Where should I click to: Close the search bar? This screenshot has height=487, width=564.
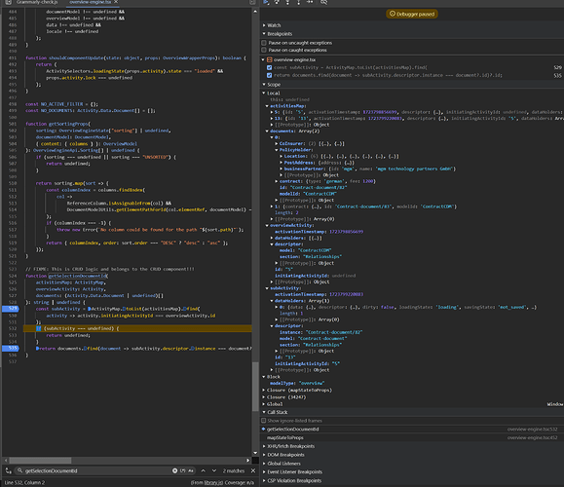[253, 470]
